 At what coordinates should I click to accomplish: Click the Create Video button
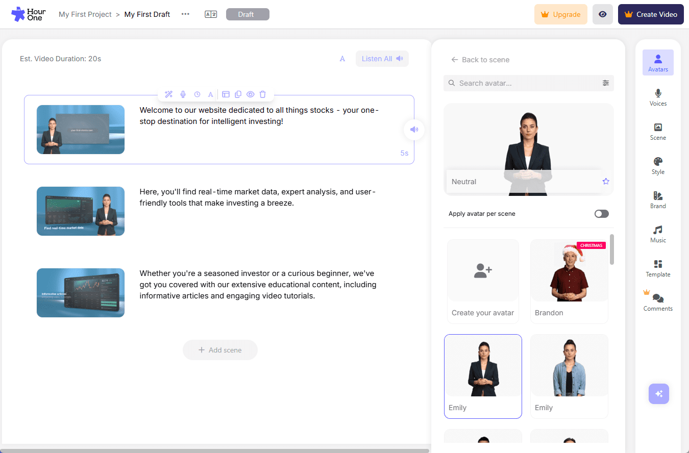651,14
